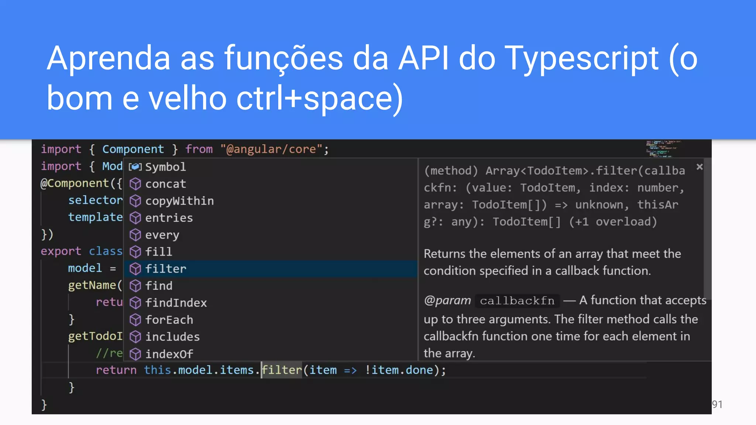Click the export keyword in code

click(x=61, y=251)
